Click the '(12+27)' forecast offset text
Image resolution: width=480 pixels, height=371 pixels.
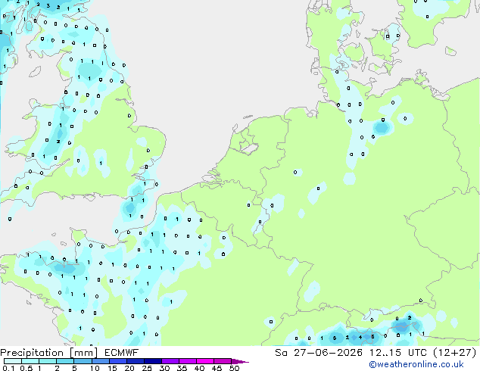(x=455, y=353)
